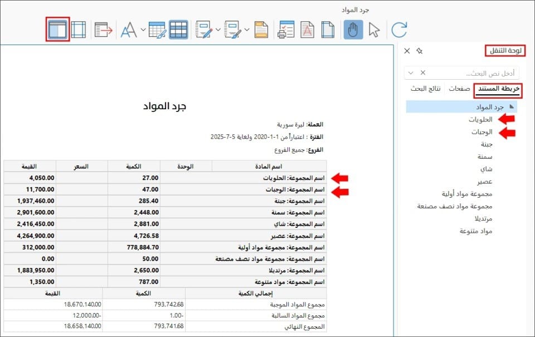Select جبنة in the document map
The width and height of the screenshot is (535, 337).
coord(487,144)
